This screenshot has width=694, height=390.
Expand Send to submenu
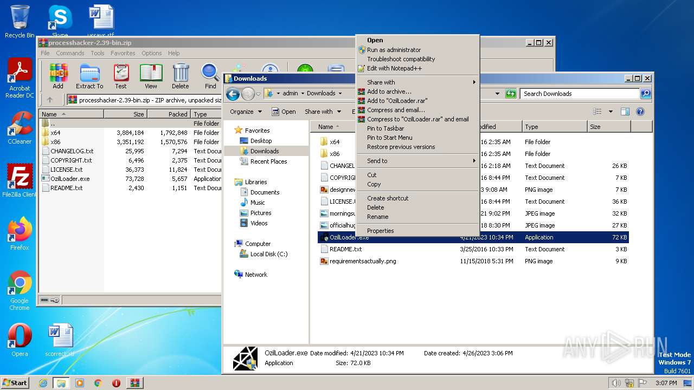(417, 161)
